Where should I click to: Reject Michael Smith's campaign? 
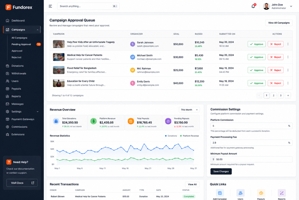click(x=276, y=57)
